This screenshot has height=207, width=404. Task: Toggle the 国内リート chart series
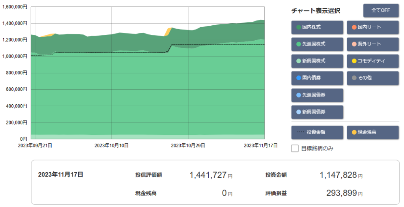pyautogui.click(x=373, y=28)
